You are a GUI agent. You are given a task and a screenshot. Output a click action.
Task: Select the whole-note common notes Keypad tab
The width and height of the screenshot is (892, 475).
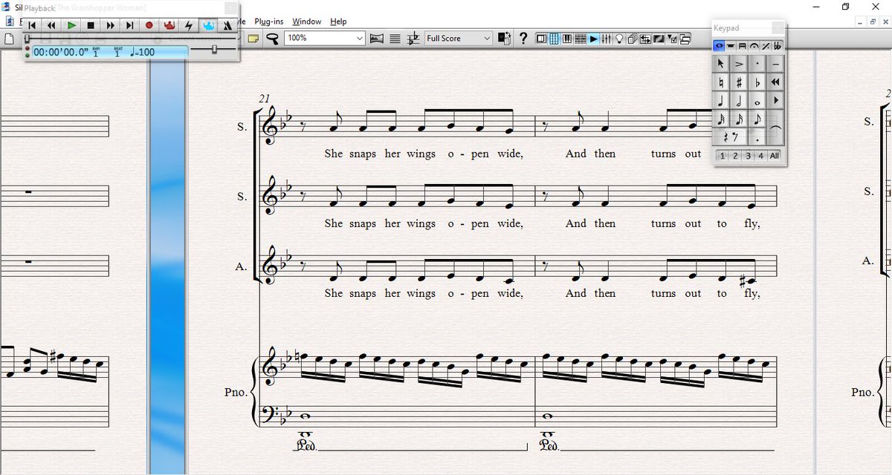tap(719, 46)
